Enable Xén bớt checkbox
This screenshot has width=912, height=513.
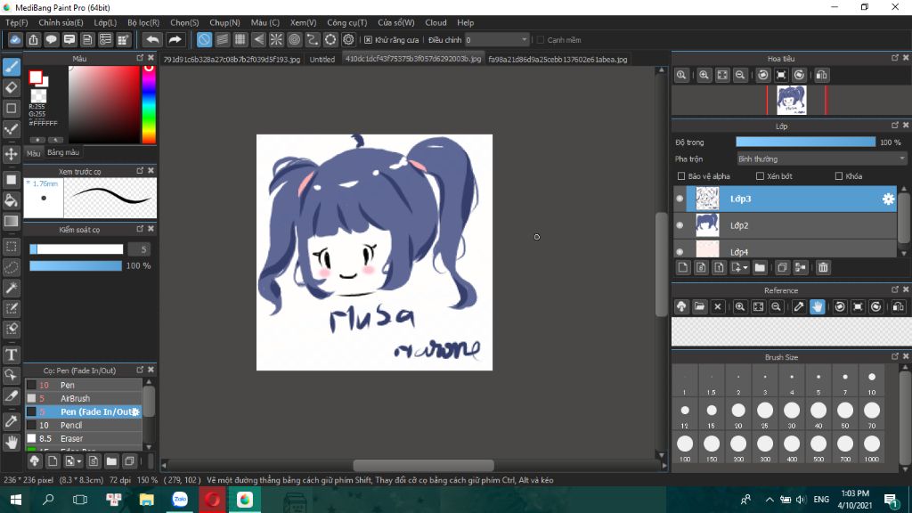point(760,176)
